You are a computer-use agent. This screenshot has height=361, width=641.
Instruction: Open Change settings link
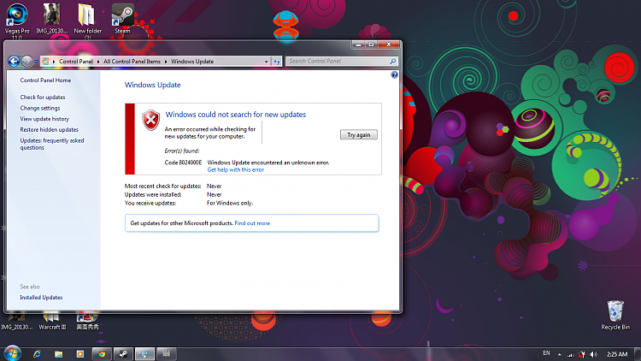point(40,108)
